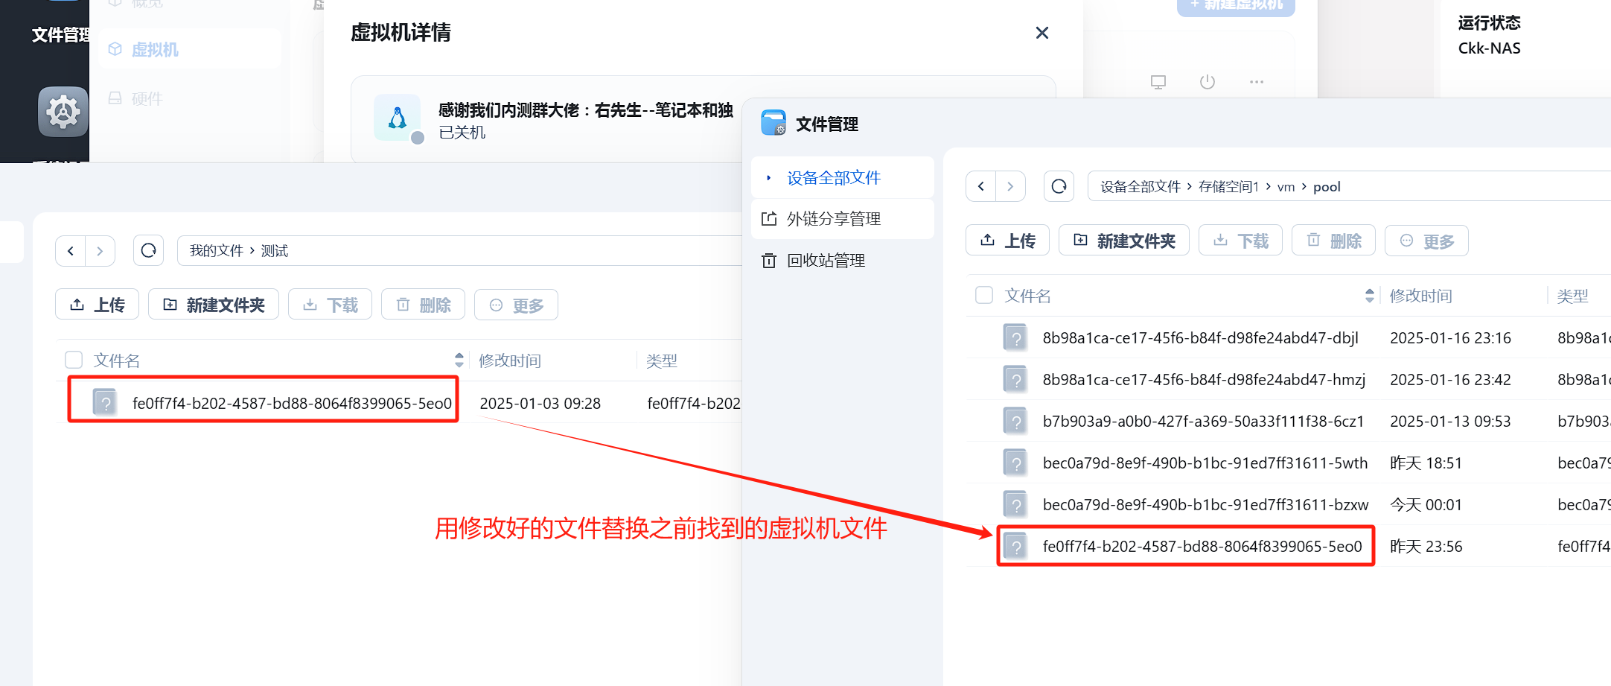1611x686 pixels.
Task: Click 新建文件夹 in the 测试 window
Action: 214,305
